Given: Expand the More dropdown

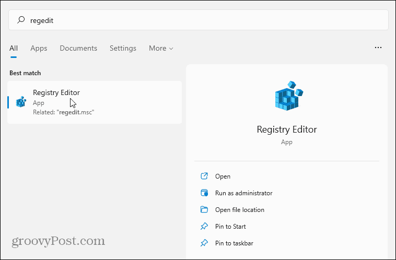Looking at the screenshot, I should point(161,48).
